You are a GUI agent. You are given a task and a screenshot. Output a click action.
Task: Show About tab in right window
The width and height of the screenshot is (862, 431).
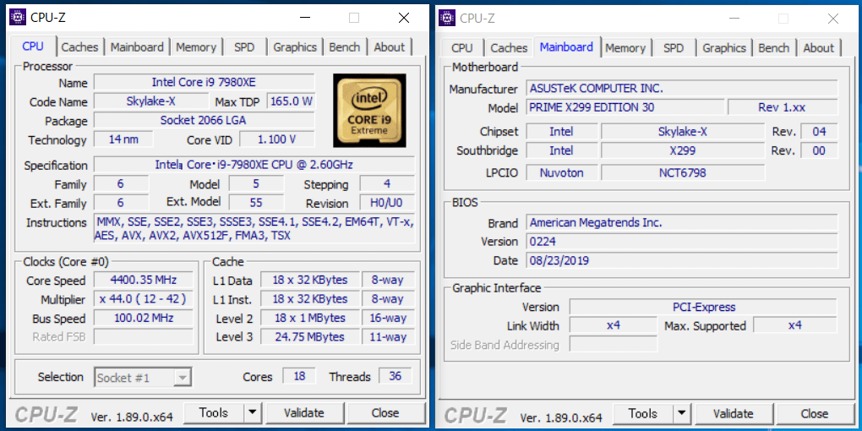point(819,48)
